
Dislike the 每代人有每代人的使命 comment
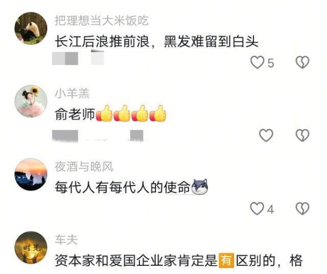point(302,209)
